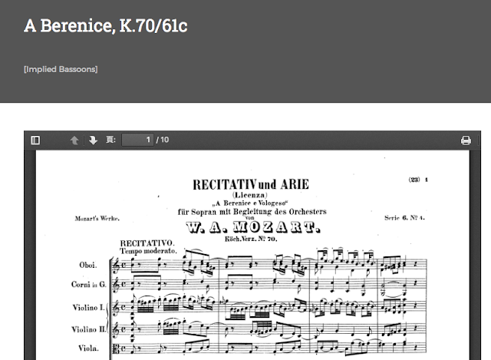Screen dimensions: 491x360
Task: Click the 'RECITATIVO.' section label
Action: click(x=147, y=243)
